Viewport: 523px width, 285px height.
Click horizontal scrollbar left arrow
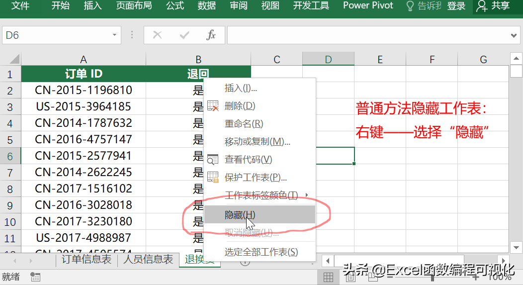click(328, 261)
